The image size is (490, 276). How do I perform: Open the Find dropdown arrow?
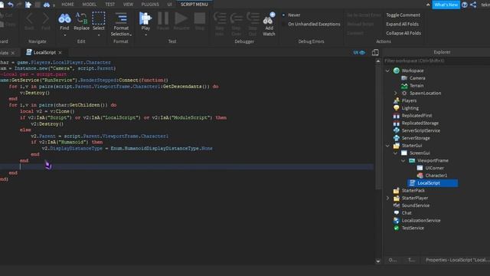click(x=64, y=35)
